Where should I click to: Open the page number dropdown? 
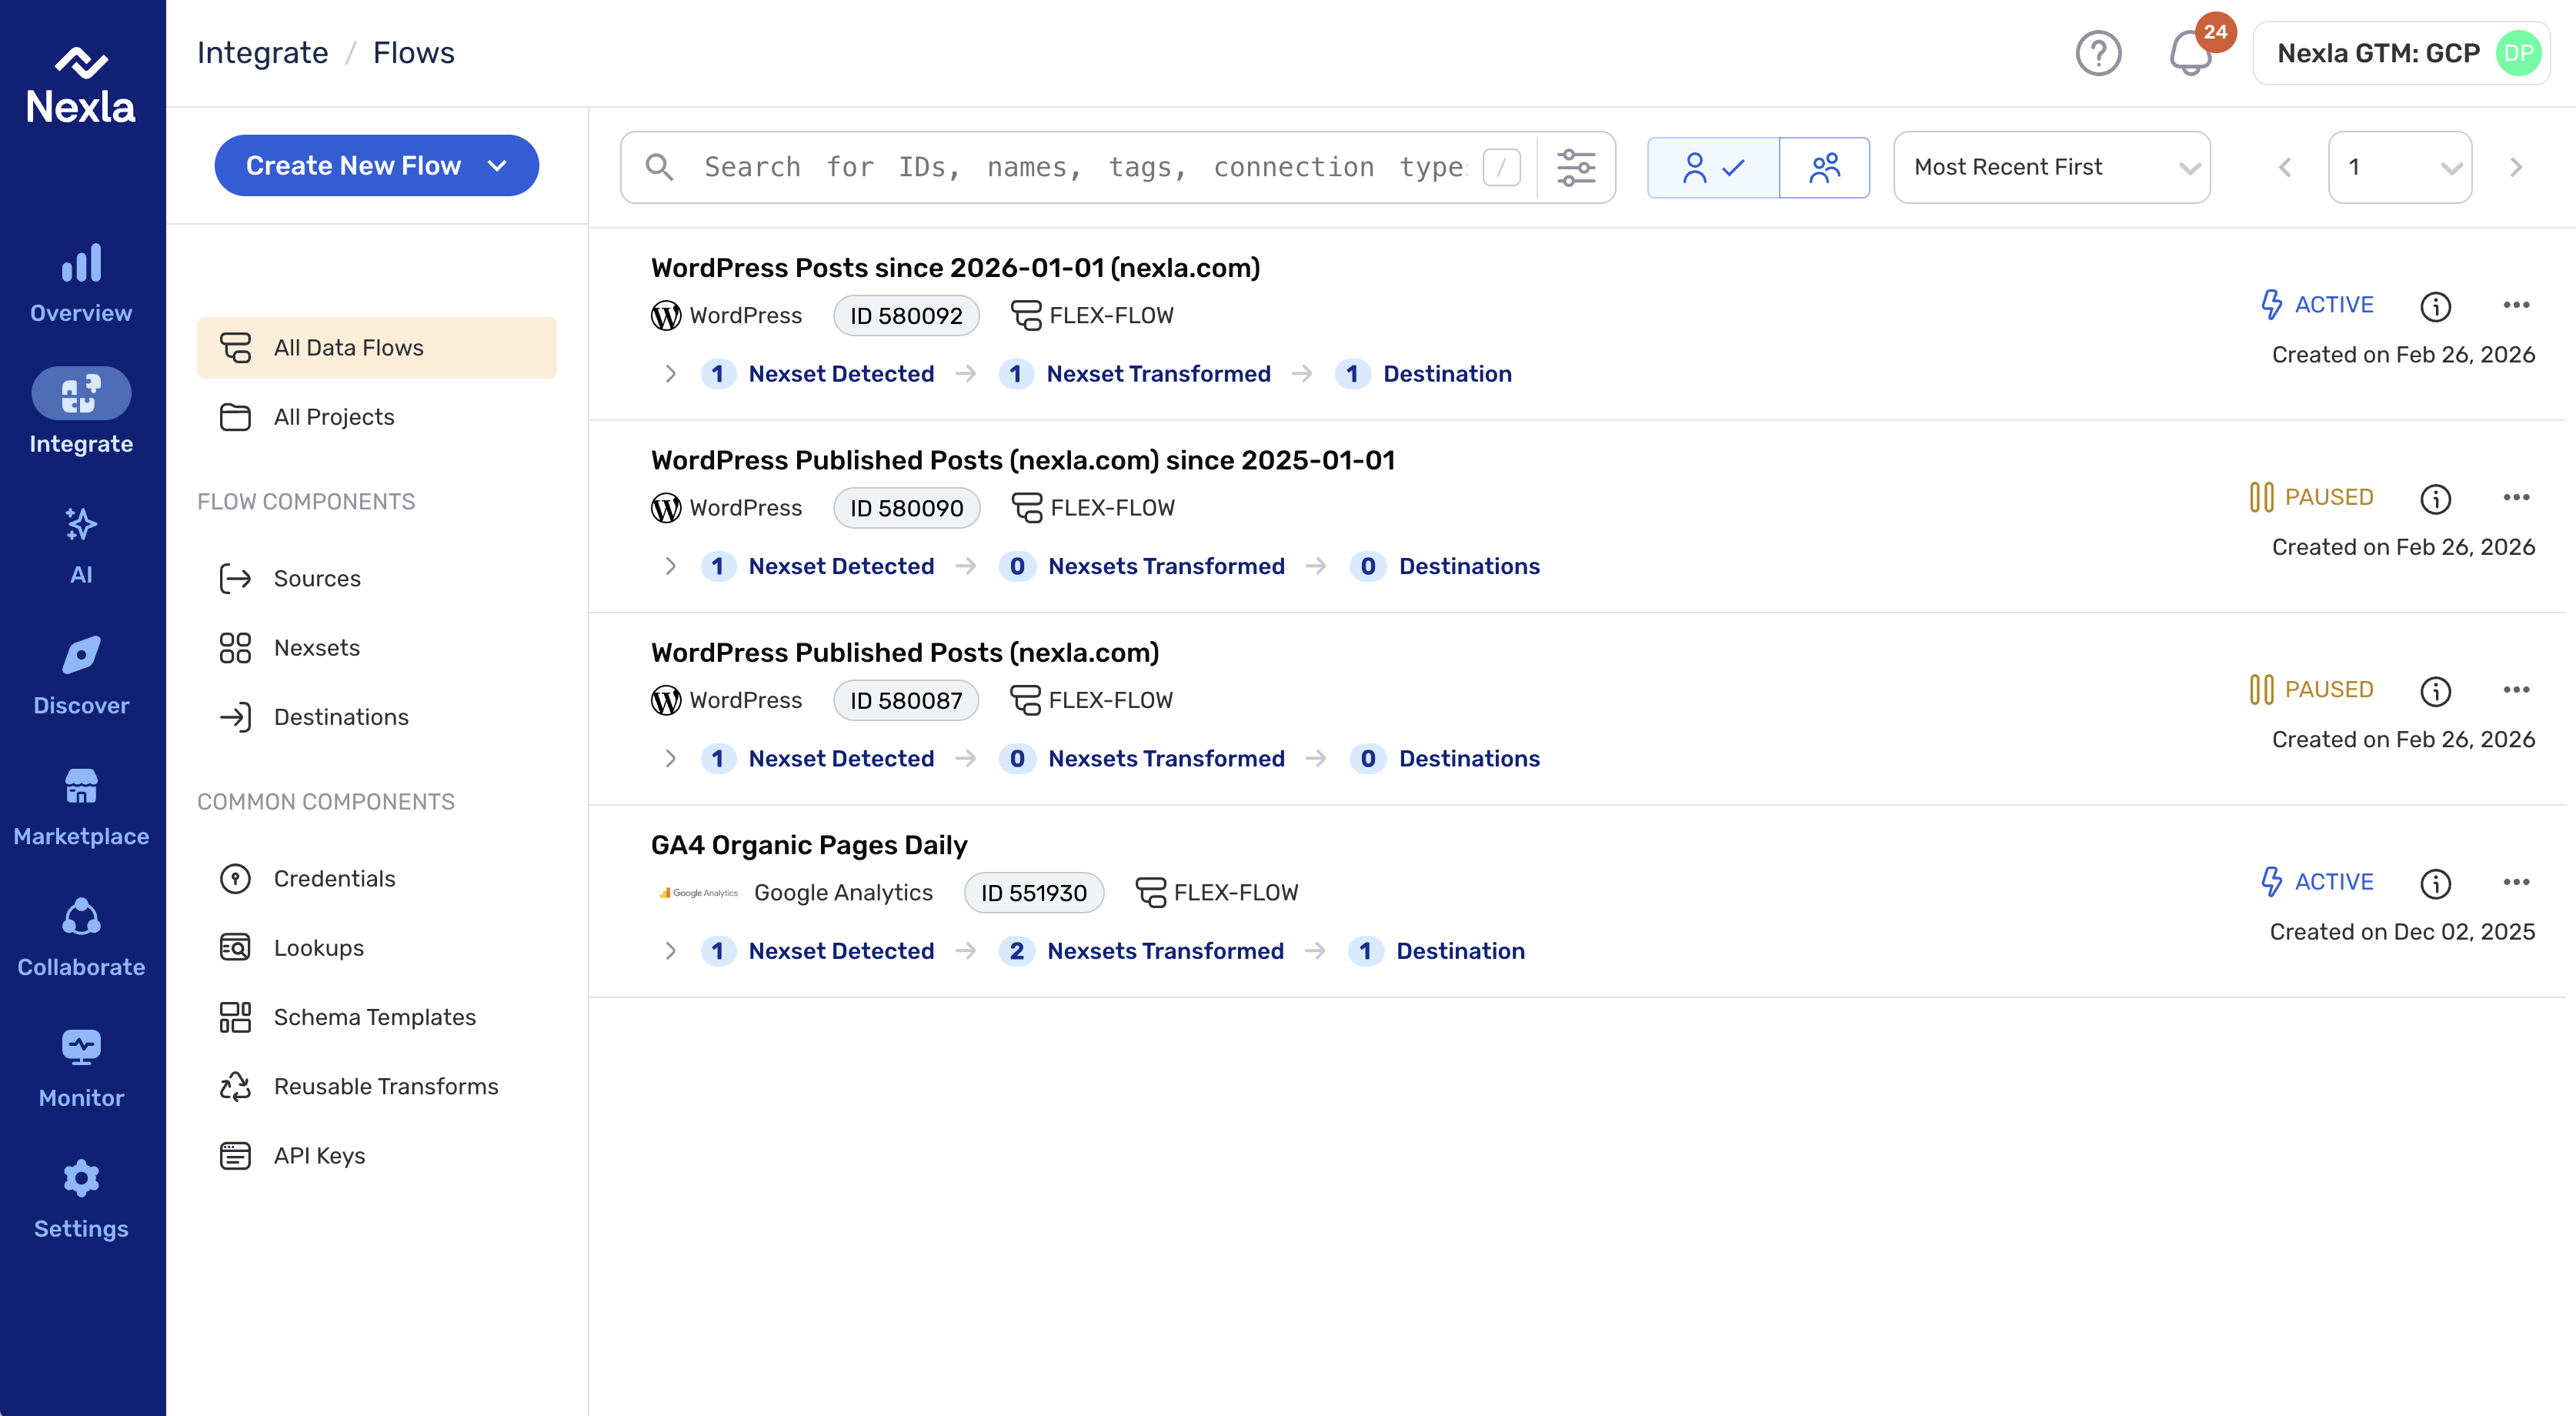coord(2400,167)
